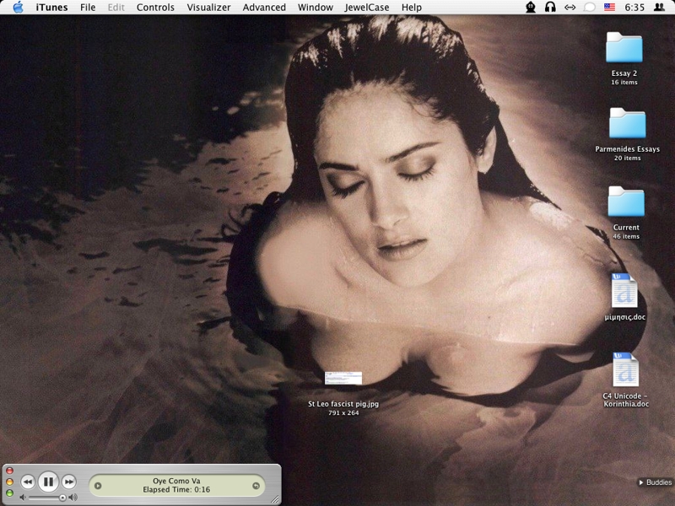
Task: Click the US flag input menu
Action: click(x=610, y=8)
